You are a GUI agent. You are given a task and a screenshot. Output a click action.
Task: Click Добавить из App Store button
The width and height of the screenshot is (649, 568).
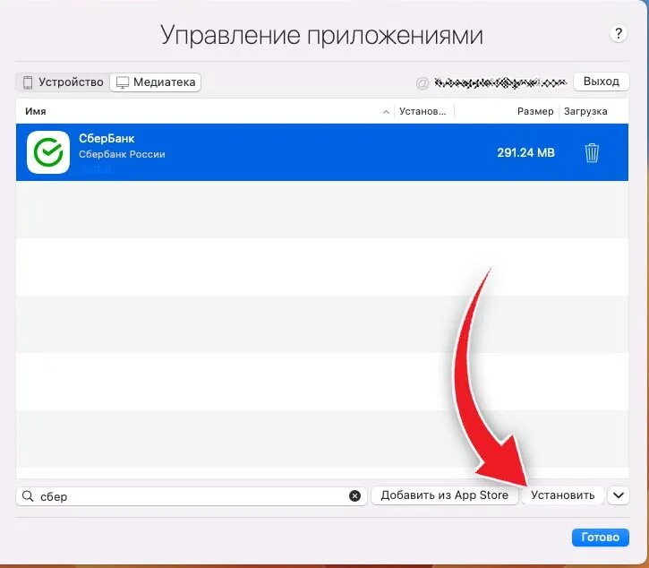pyautogui.click(x=445, y=495)
